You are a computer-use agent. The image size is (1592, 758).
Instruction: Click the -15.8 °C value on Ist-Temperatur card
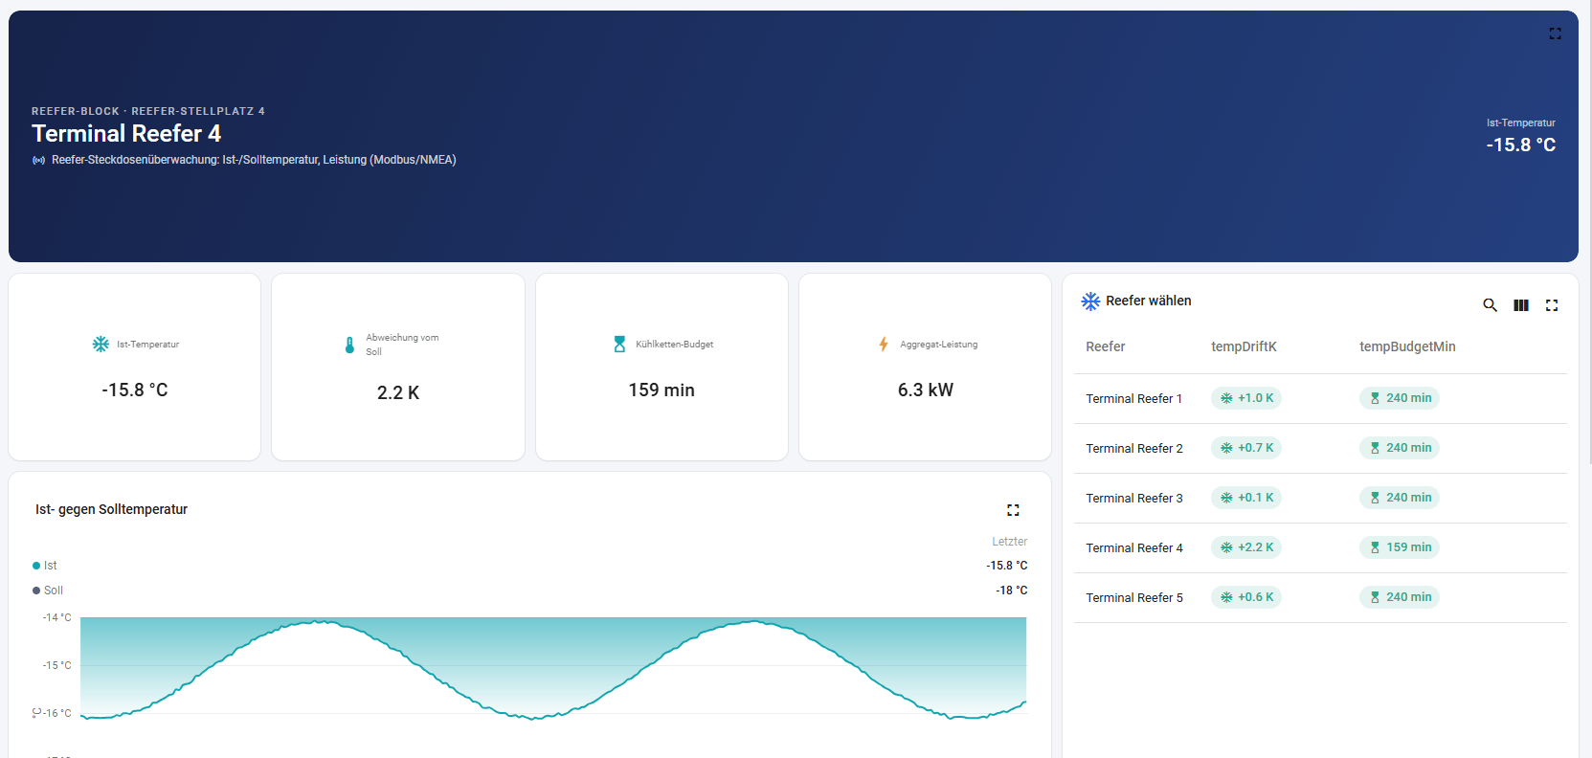(x=135, y=390)
